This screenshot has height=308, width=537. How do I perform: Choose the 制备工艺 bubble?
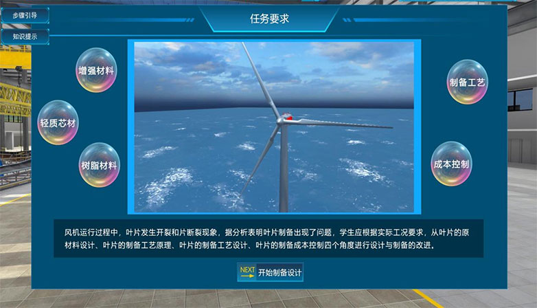point(467,82)
